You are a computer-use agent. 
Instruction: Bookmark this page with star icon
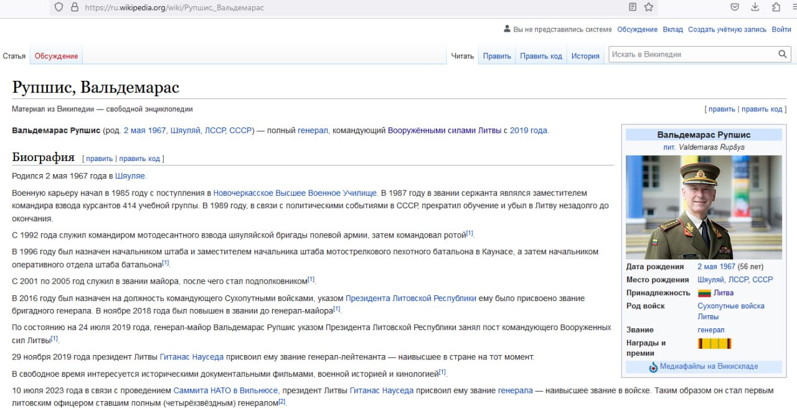[649, 7]
